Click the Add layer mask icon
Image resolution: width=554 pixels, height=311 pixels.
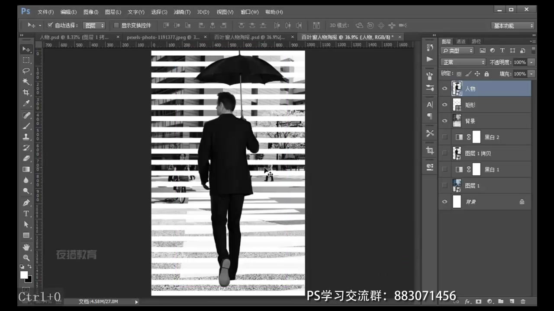coord(479,301)
